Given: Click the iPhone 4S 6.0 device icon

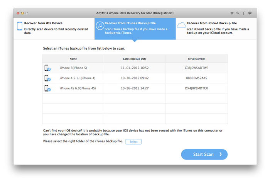Looking at the screenshot, I should coord(47,88).
